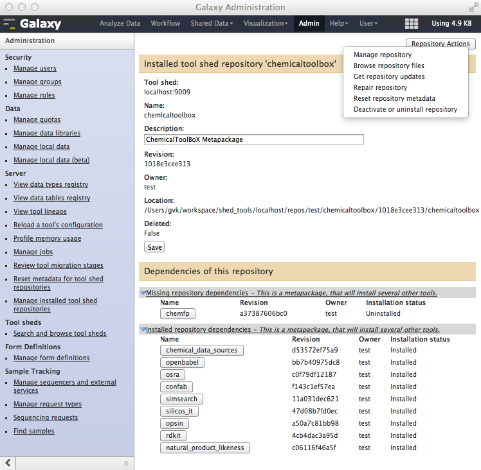Open Manage users link
The width and height of the screenshot is (481, 470).
point(35,68)
